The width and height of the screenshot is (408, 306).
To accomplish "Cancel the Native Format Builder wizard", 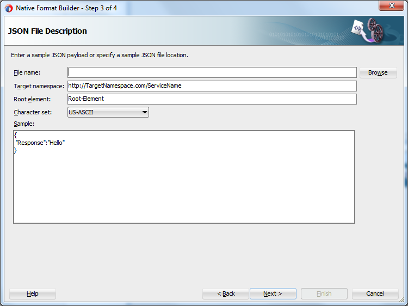I will point(375,294).
